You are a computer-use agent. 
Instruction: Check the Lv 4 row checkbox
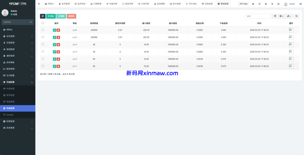43,44
